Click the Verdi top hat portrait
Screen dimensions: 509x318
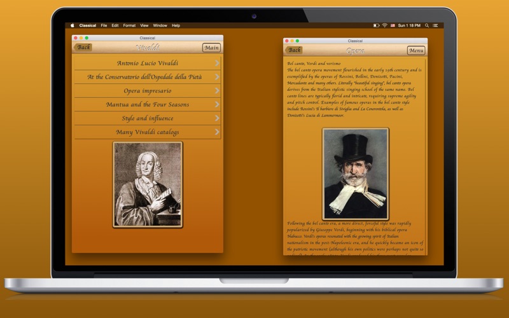[x=356, y=174]
